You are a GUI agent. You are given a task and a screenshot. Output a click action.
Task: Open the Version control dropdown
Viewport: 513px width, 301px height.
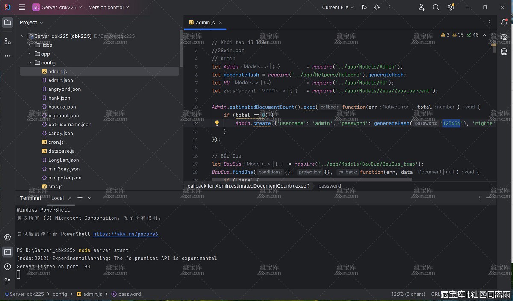click(x=109, y=7)
